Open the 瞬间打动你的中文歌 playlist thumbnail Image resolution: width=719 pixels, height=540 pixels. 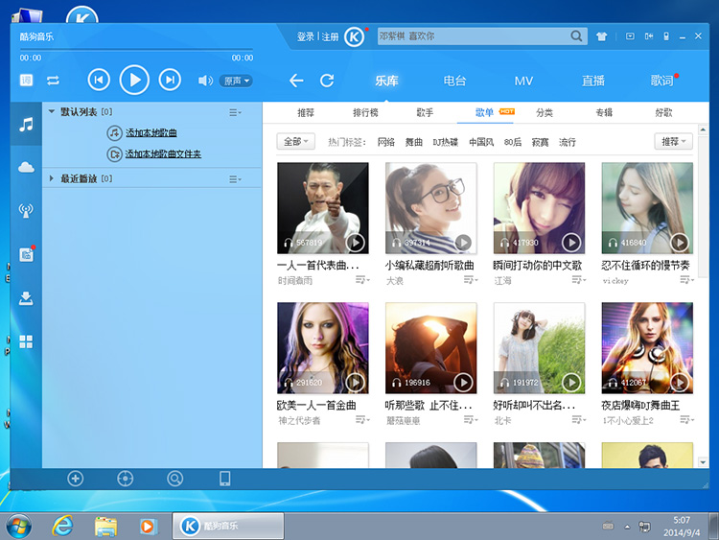(539, 208)
